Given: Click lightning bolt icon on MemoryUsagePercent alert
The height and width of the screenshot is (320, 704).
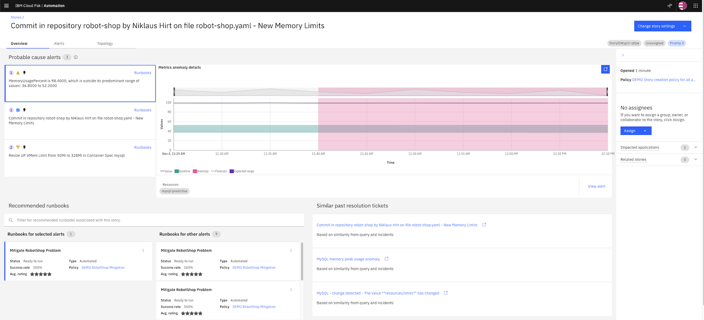Looking at the screenshot, I should pyautogui.click(x=24, y=73).
